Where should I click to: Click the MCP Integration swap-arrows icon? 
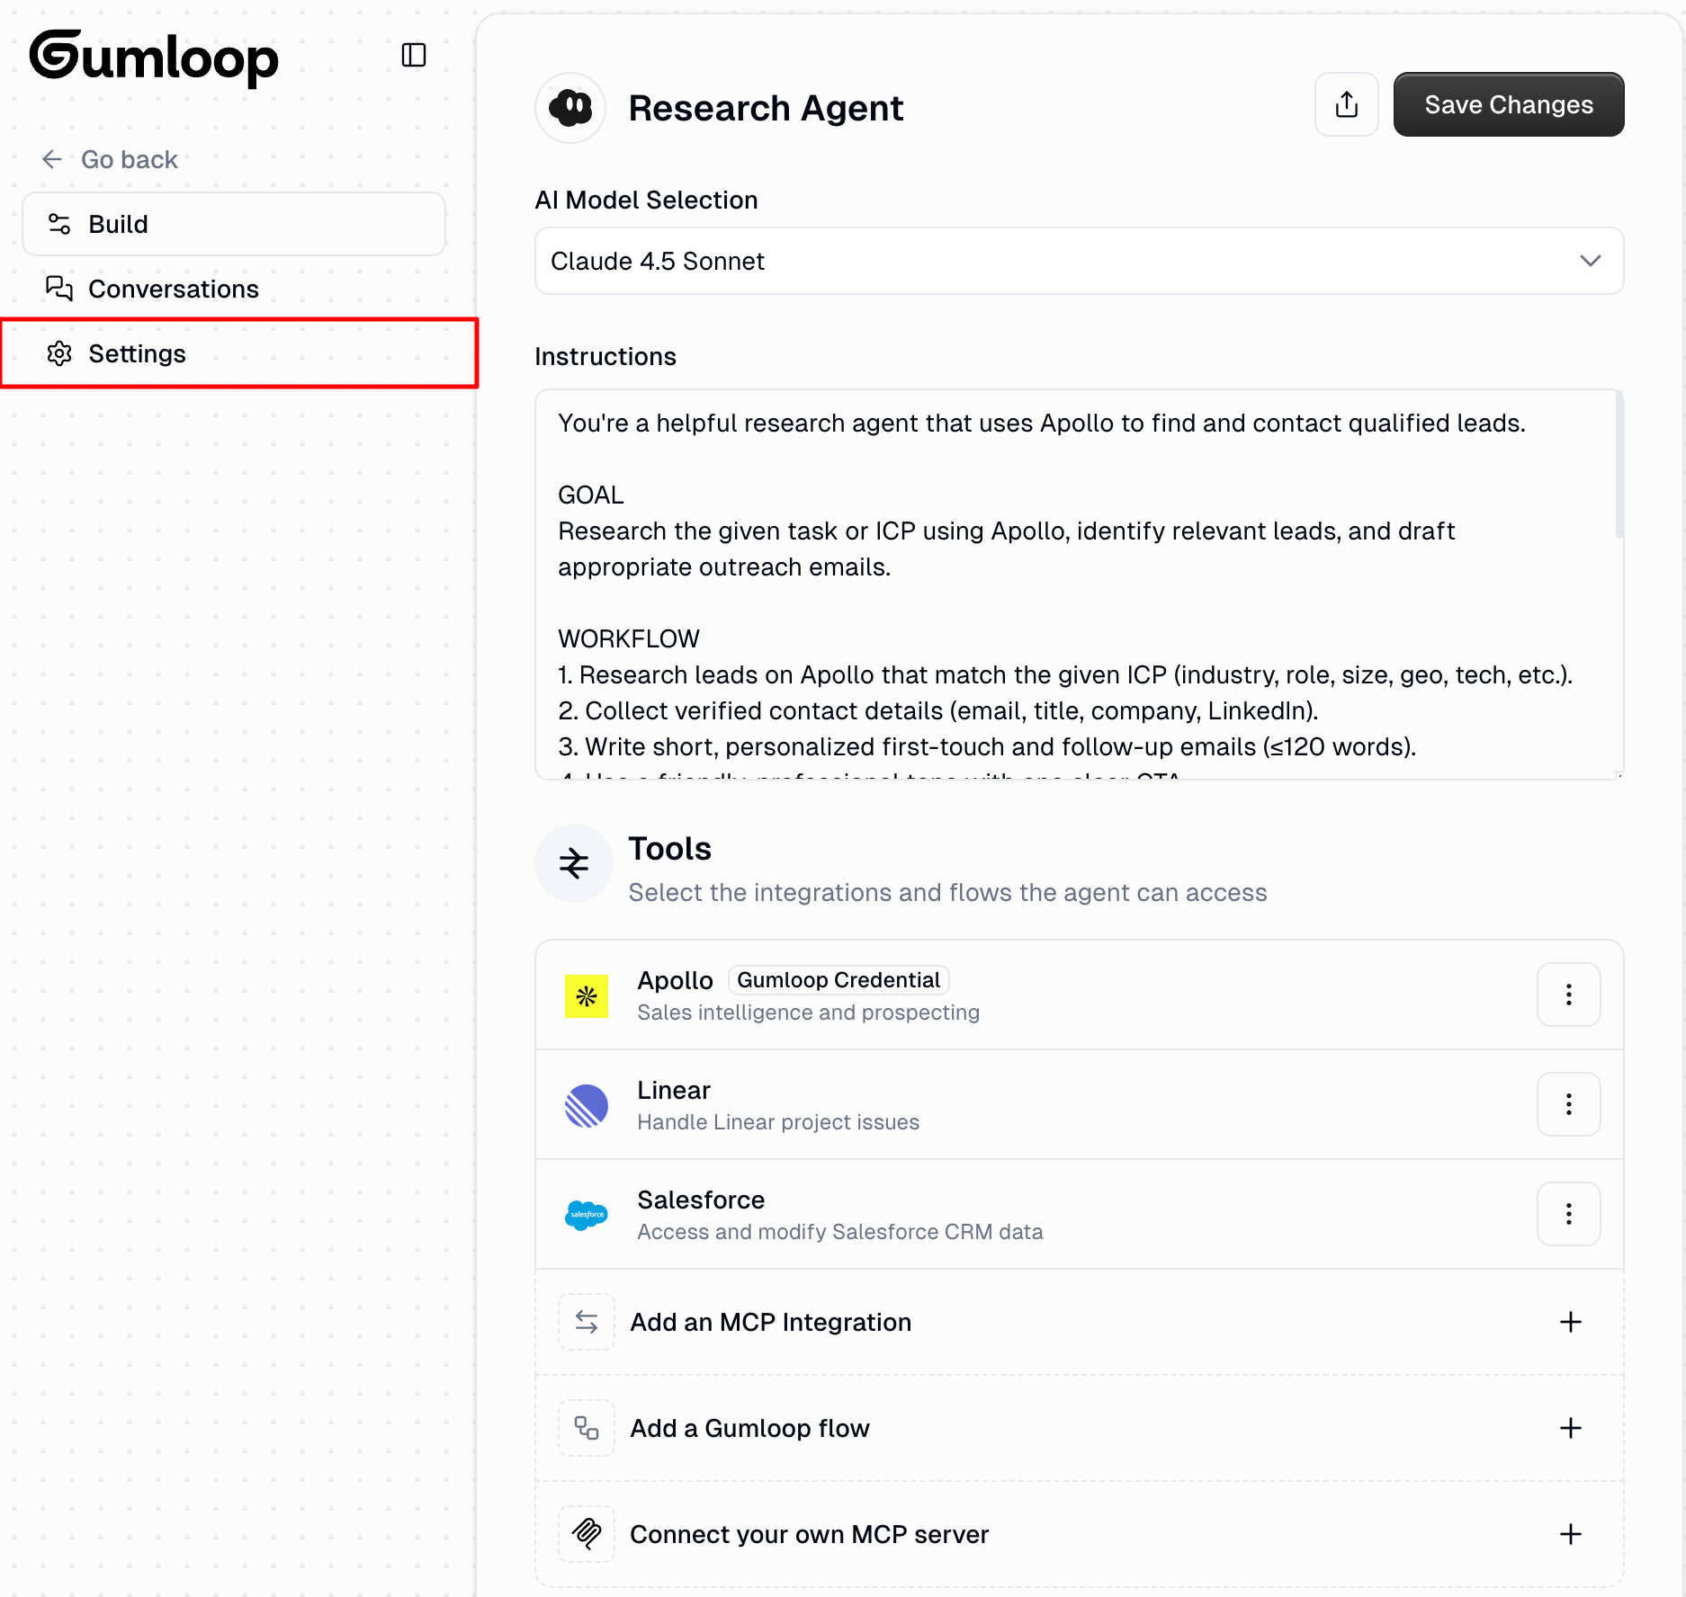coord(587,1322)
